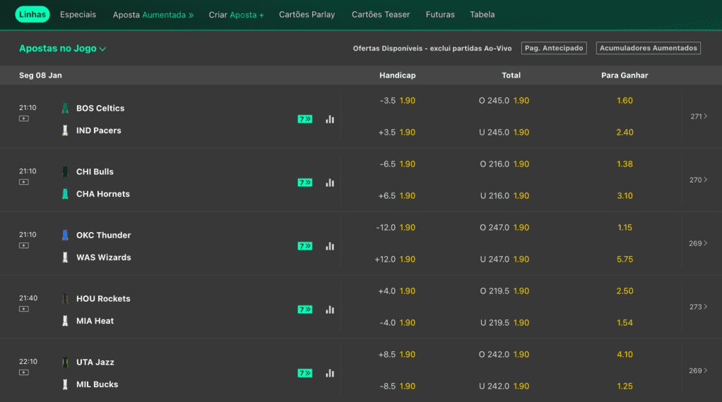Open the Aposta Aumentada tab
Screen dimensions: 722x402
point(153,15)
